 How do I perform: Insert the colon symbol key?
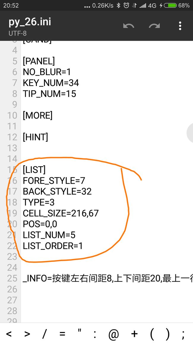tap(95, 334)
